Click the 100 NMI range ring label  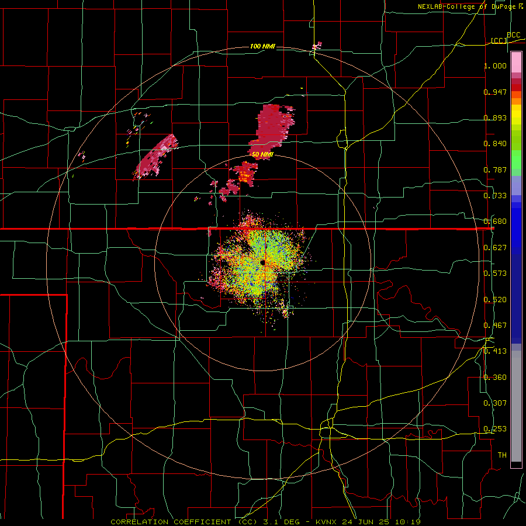point(262,46)
